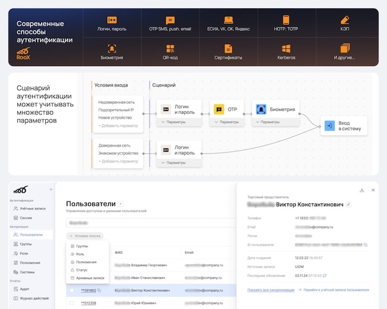Expand Параметры under OTP step
Image resolution: width=387 pixels, height=309 pixels.
coord(227,122)
